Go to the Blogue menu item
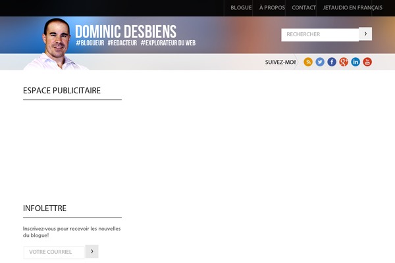The height and width of the screenshot is (263, 395). pos(241,8)
